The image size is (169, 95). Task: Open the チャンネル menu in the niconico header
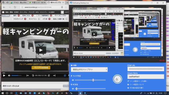(x=24, y=12)
